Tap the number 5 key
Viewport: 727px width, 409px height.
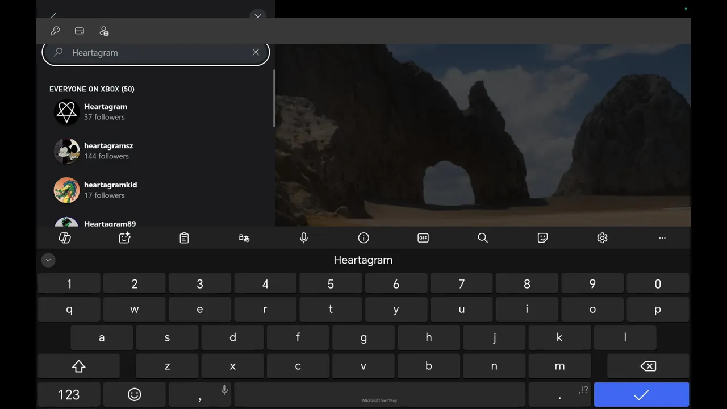(331, 284)
